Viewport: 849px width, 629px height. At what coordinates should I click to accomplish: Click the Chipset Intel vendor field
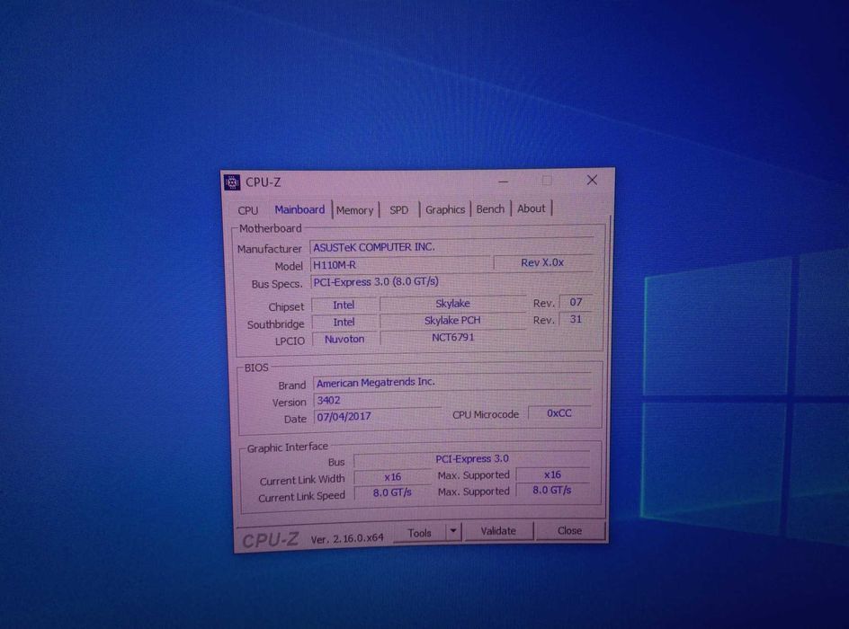[x=344, y=305]
